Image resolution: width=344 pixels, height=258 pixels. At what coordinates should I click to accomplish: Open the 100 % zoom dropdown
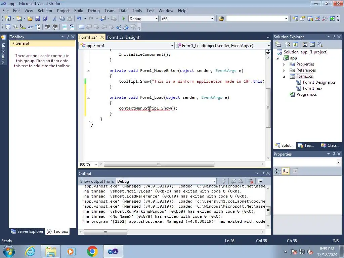pos(96,164)
